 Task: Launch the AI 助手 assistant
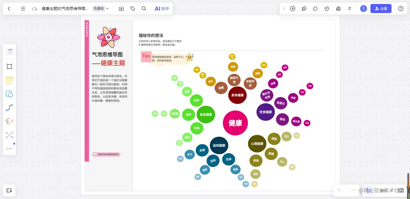162,9
